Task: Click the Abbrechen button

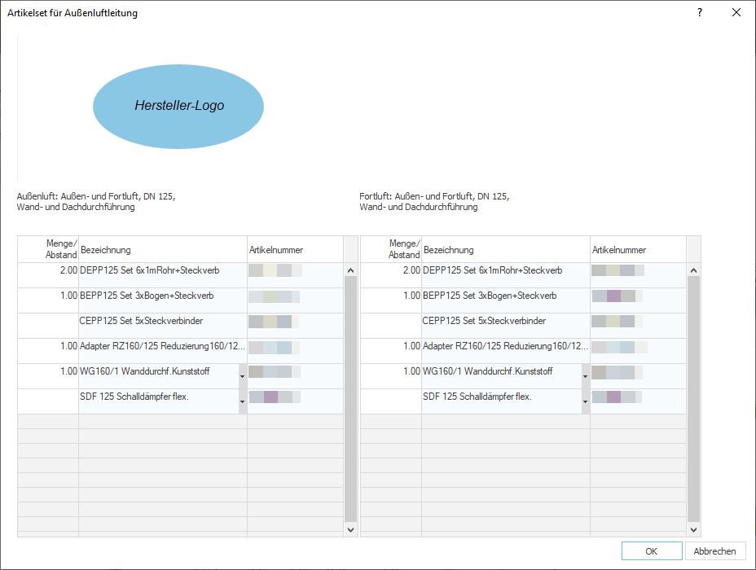Action: pyautogui.click(x=715, y=551)
